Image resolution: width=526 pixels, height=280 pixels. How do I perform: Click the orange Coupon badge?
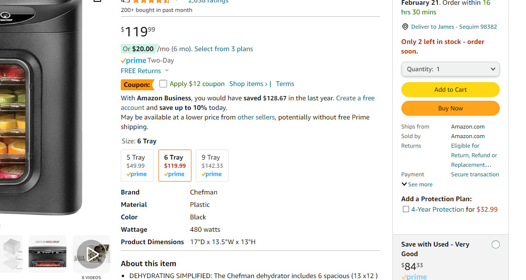pyautogui.click(x=137, y=85)
